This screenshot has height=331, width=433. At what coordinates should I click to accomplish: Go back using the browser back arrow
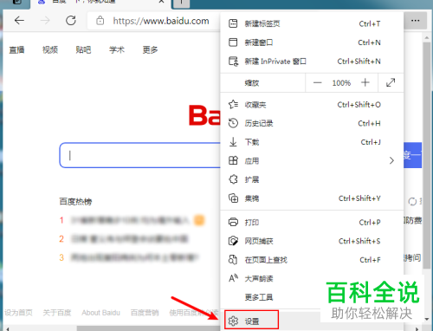[19, 21]
